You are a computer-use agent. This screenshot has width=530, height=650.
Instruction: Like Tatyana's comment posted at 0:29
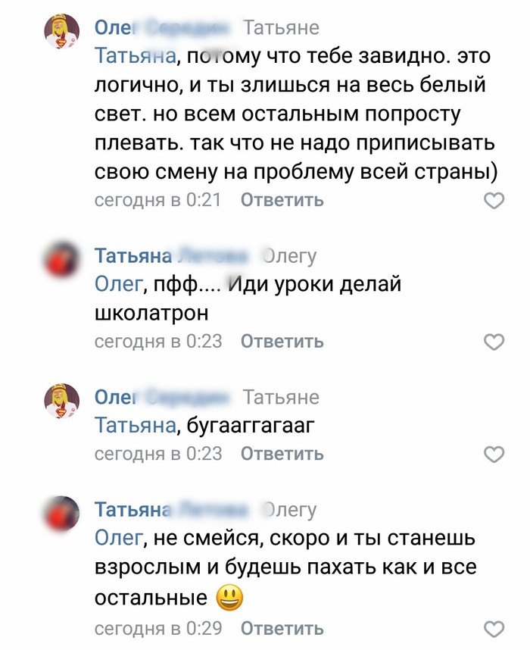click(494, 629)
